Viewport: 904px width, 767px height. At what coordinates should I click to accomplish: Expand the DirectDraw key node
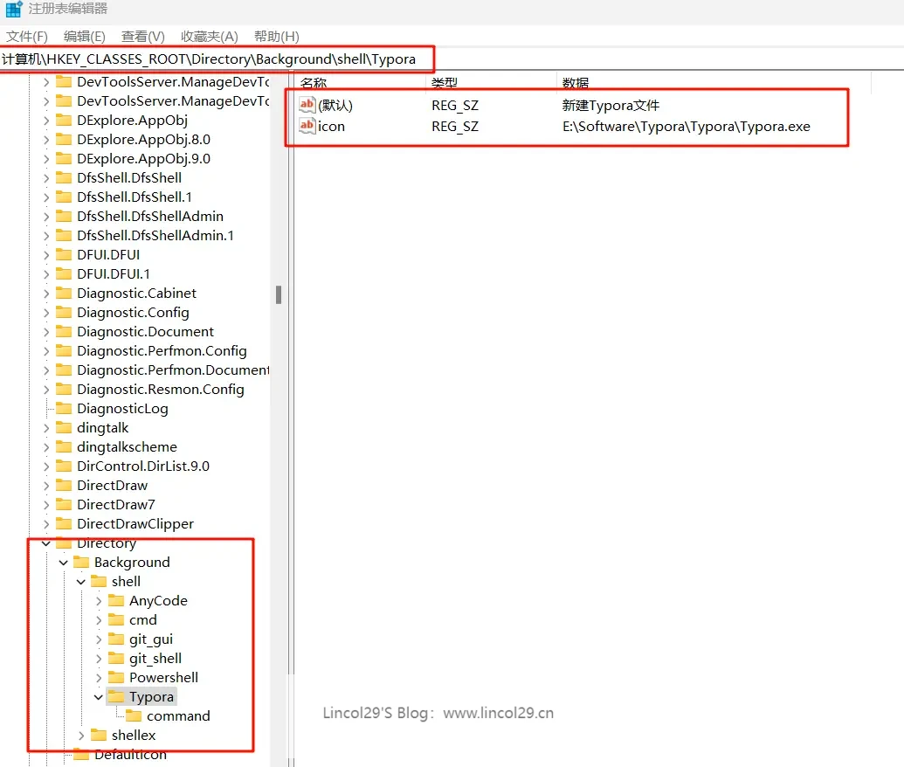pyautogui.click(x=46, y=485)
